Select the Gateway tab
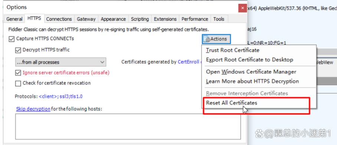 [86, 19]
